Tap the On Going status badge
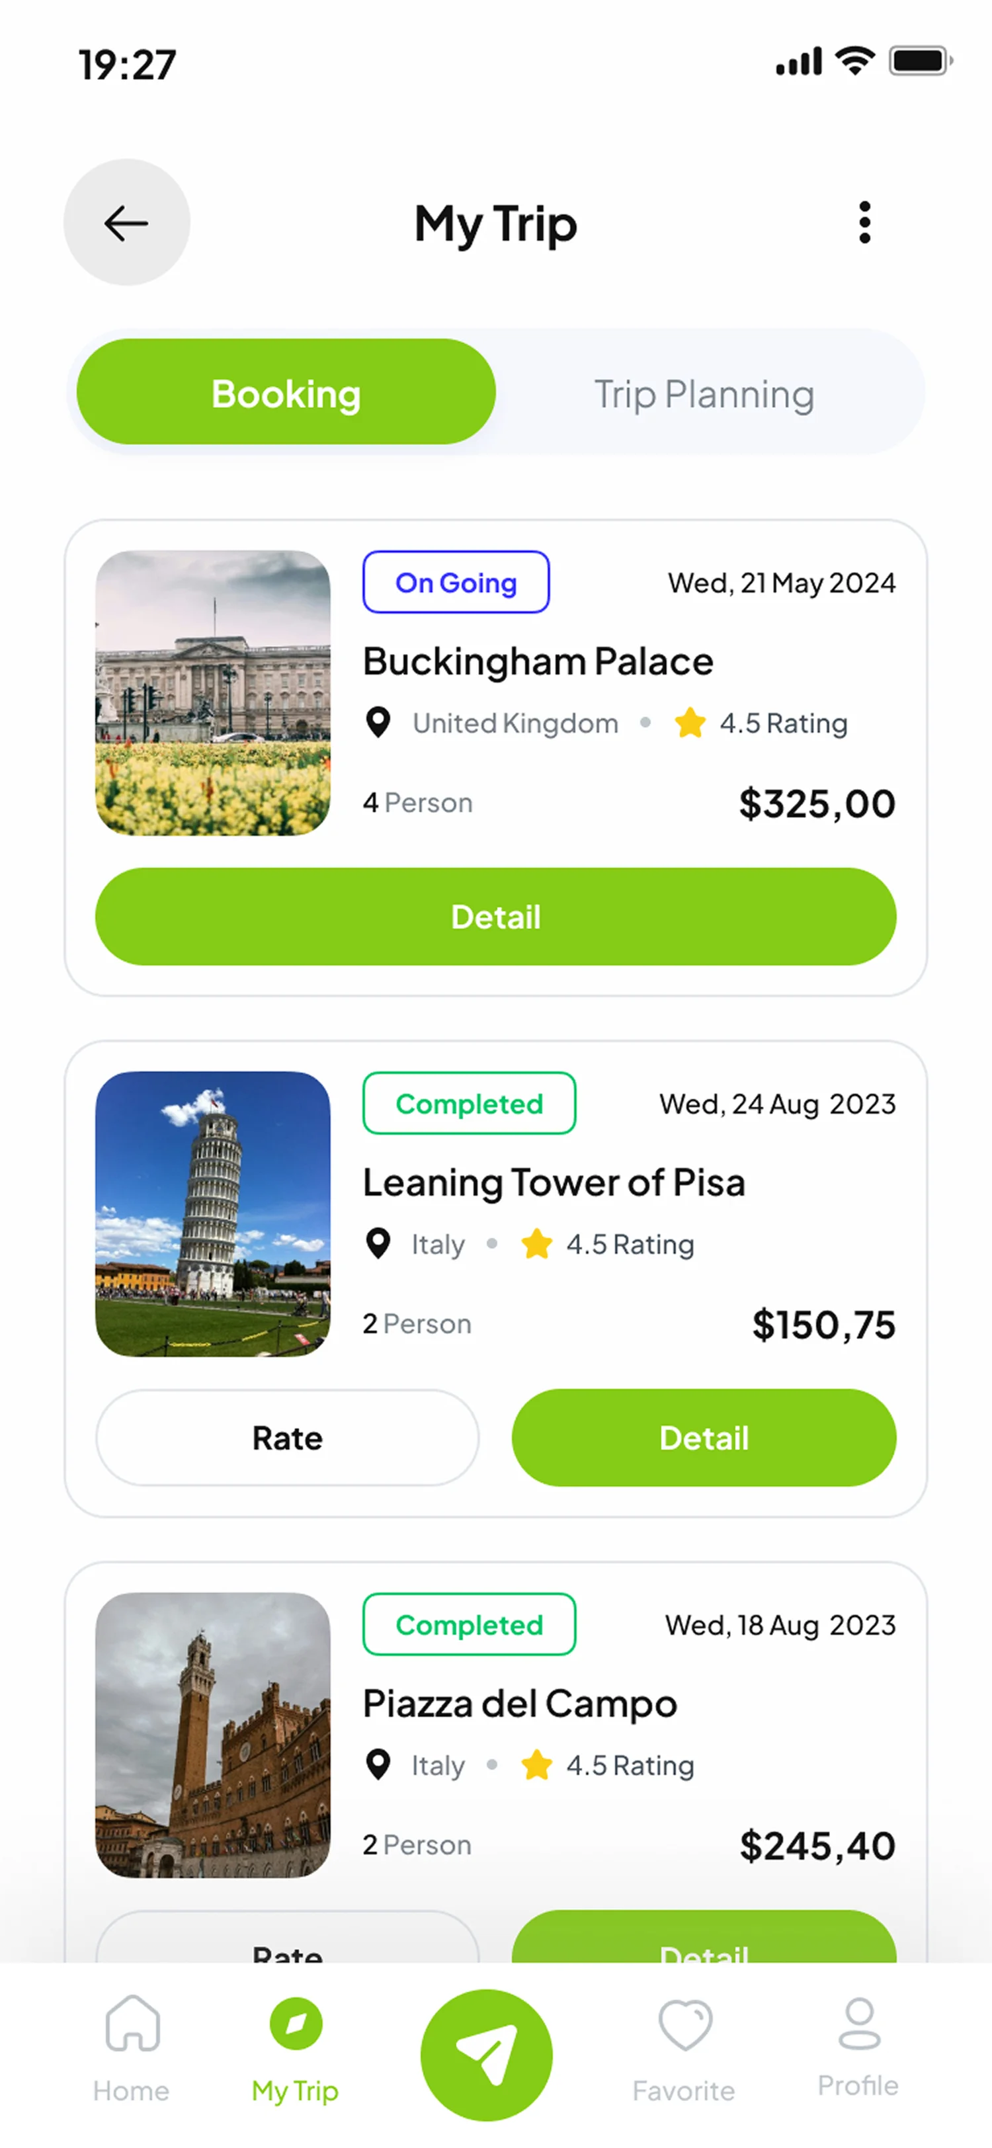This screenshot has width=992, height=2148. [x=456, y=582]
